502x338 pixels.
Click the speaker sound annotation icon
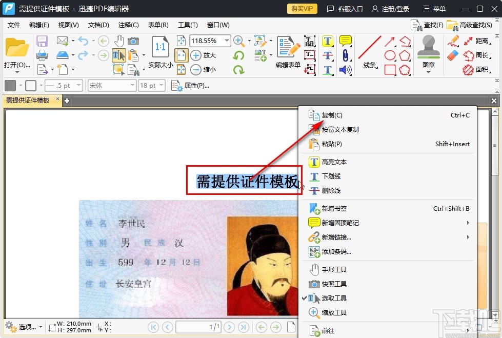tap(346, 70)
